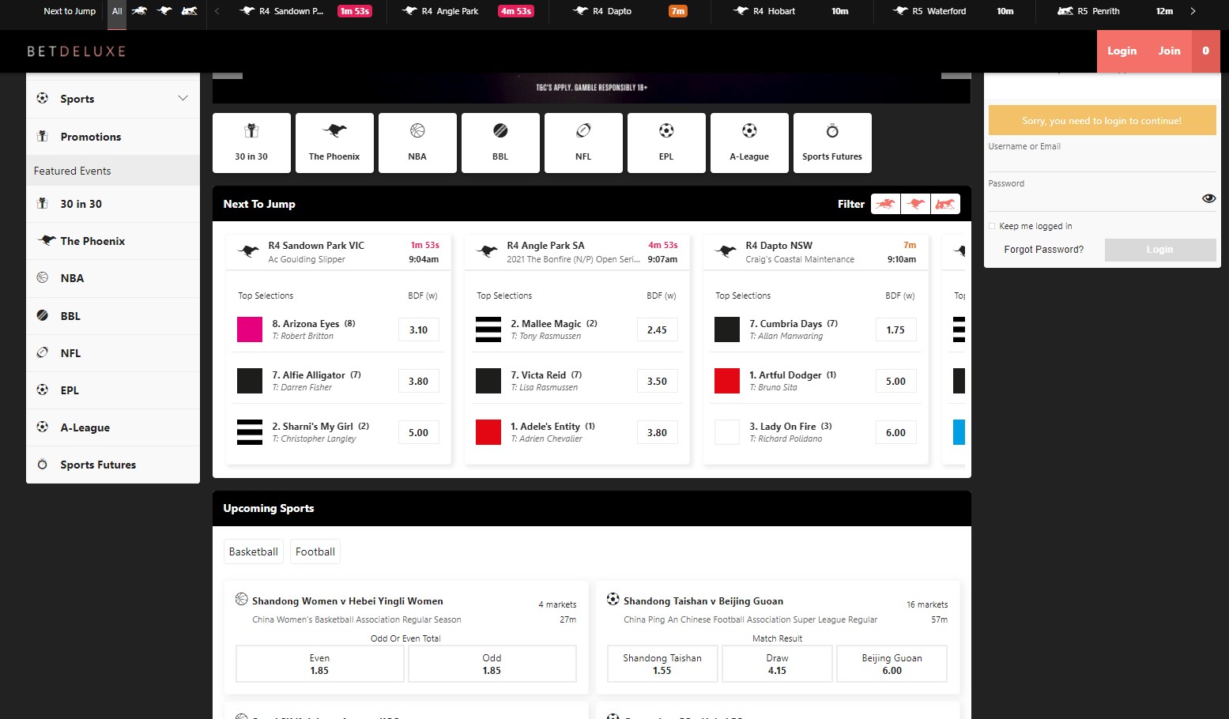This screenshot has height=719, width=1229.
Task: Select Even at 1.85 odds
Action: [x=319, y=664]
